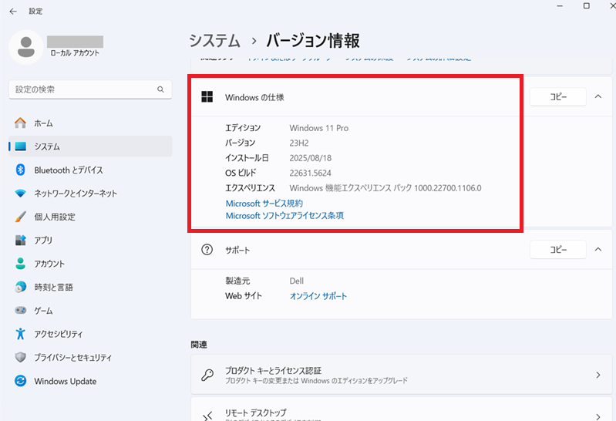Open ゲーム settings

click(x=90, y=310)
